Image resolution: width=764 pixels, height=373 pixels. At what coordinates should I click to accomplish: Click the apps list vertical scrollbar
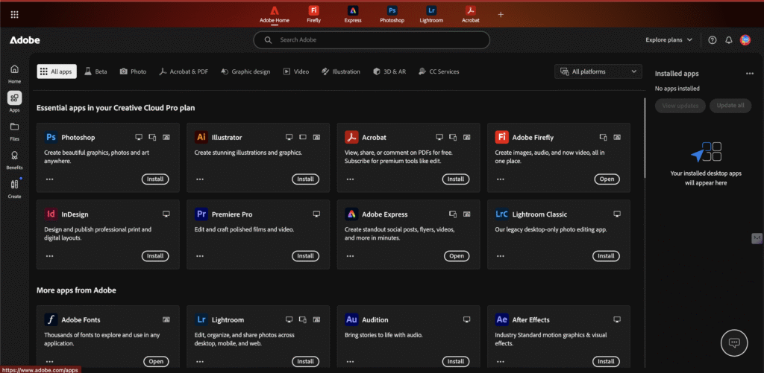coord(645,138)
